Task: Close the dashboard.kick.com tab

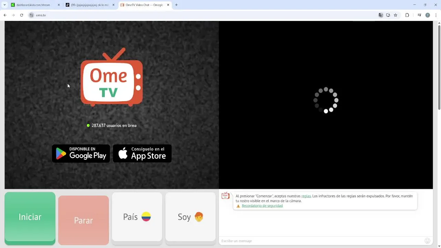Action: (59, 5)
